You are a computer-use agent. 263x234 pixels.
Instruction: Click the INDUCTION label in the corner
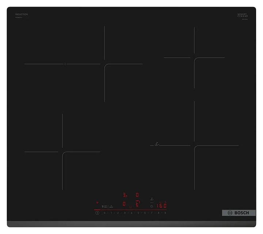(22, 14)
